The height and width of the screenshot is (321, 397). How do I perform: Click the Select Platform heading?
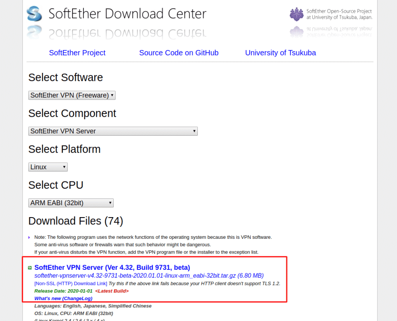tap(64, 149)
